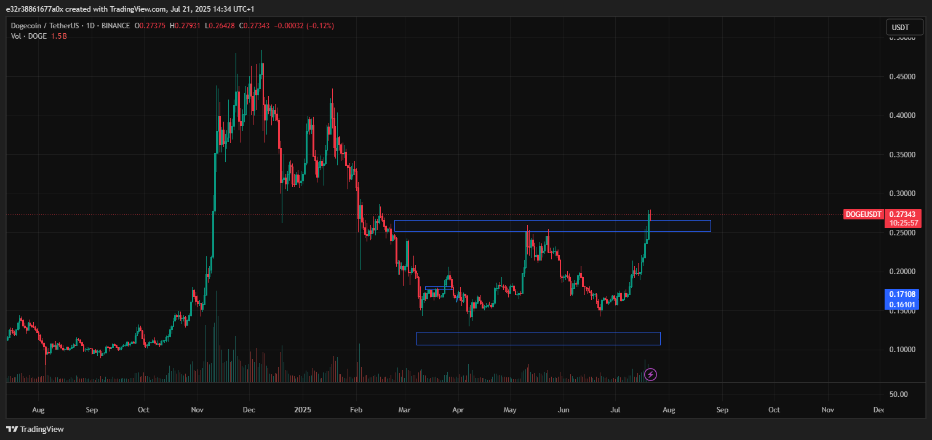Click the Vol · DOGE indicator label
This screenshot has width=932, height=440.
pos(30,36)
